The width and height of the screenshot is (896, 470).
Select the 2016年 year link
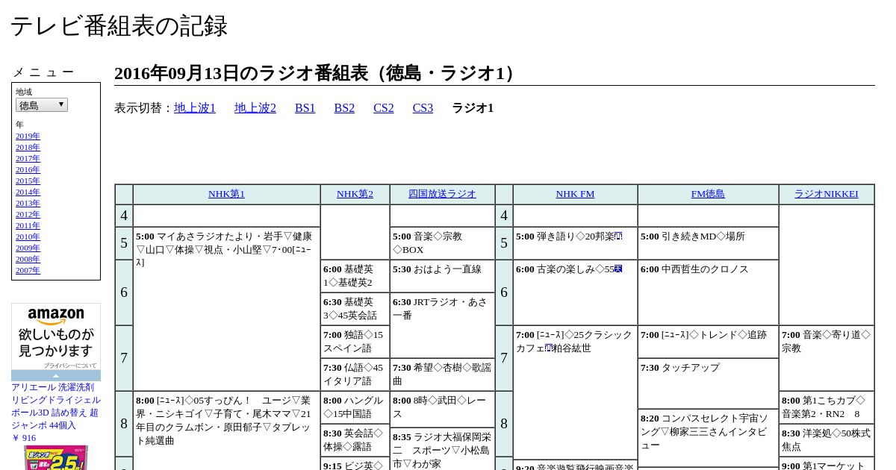coord(28,169)
